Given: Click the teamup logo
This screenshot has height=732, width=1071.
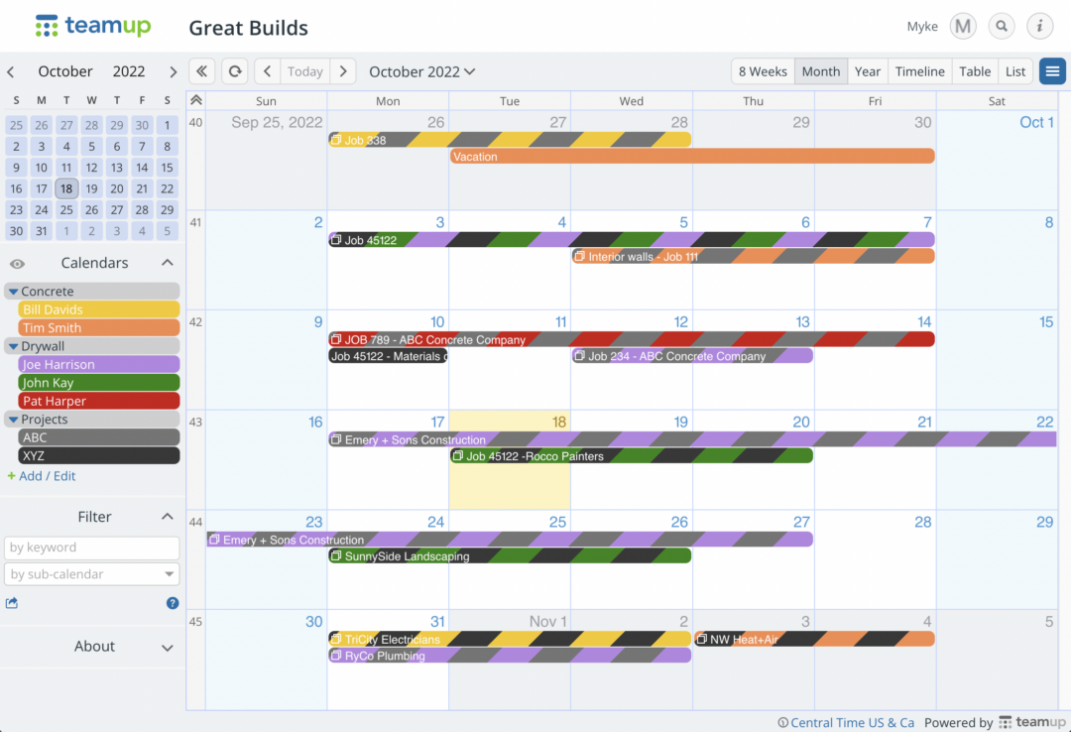Looking at the screenshot, I should (92, 25).
